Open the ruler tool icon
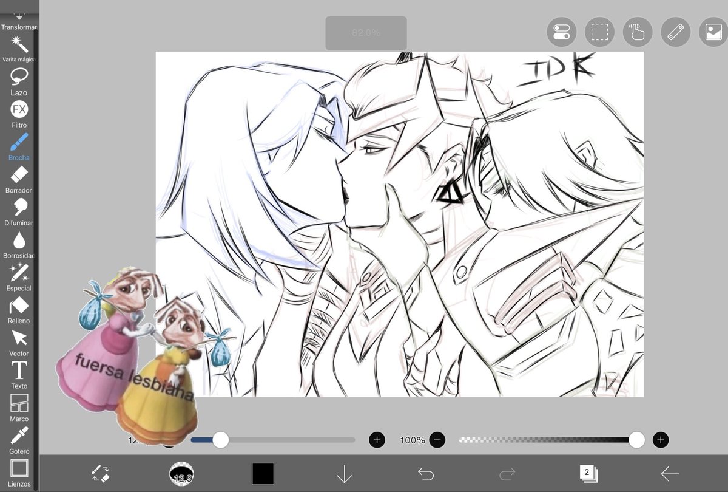The width and height of the screenshot is (728, 492). coord(676,32)
